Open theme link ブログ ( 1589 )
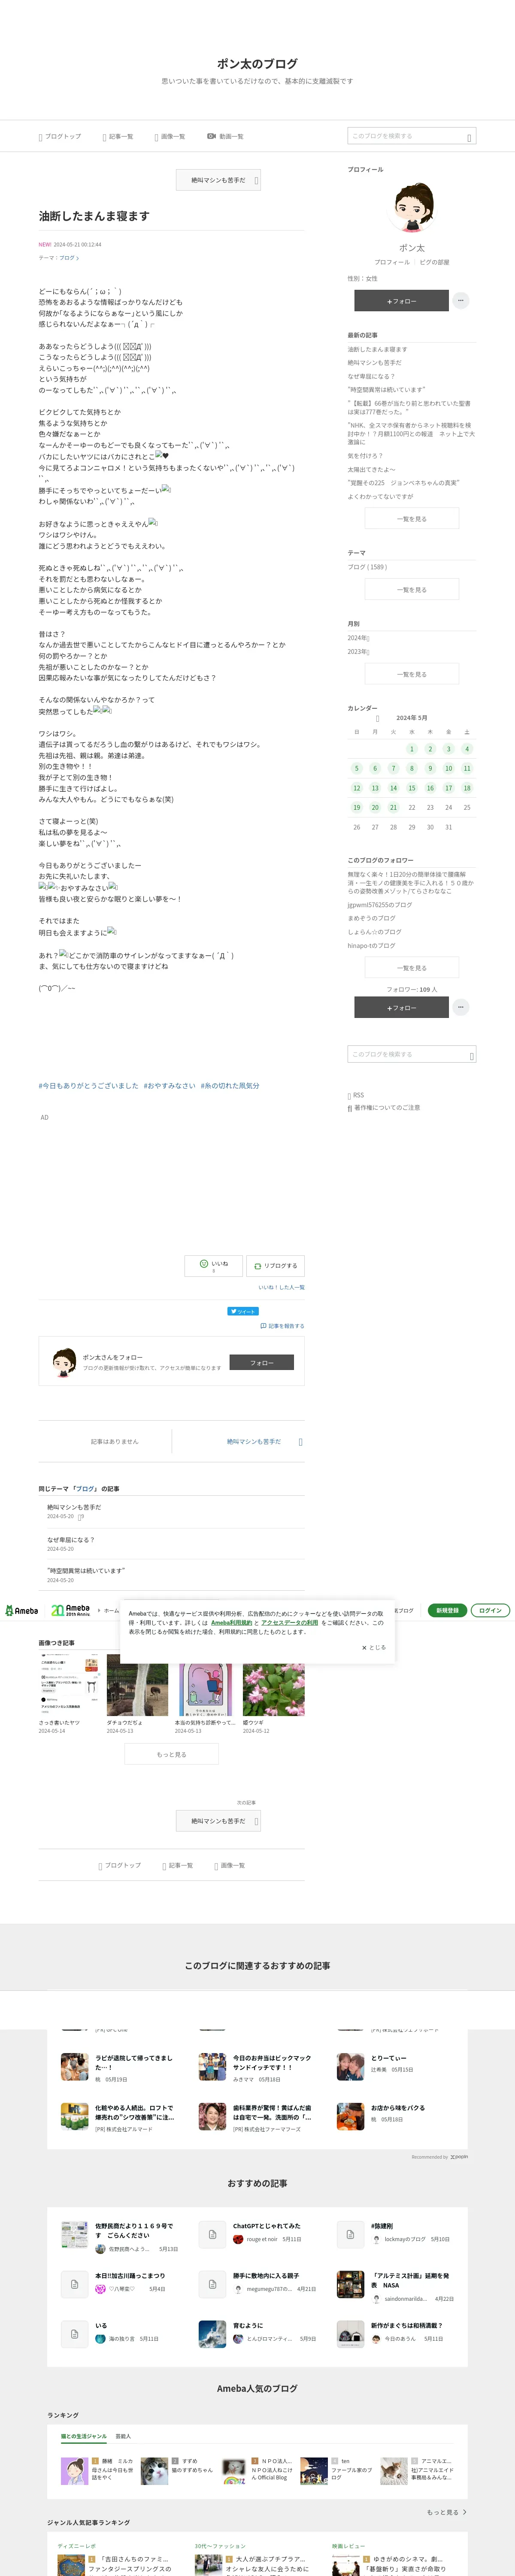This screenshot has width=515, height=2576. 367,567
